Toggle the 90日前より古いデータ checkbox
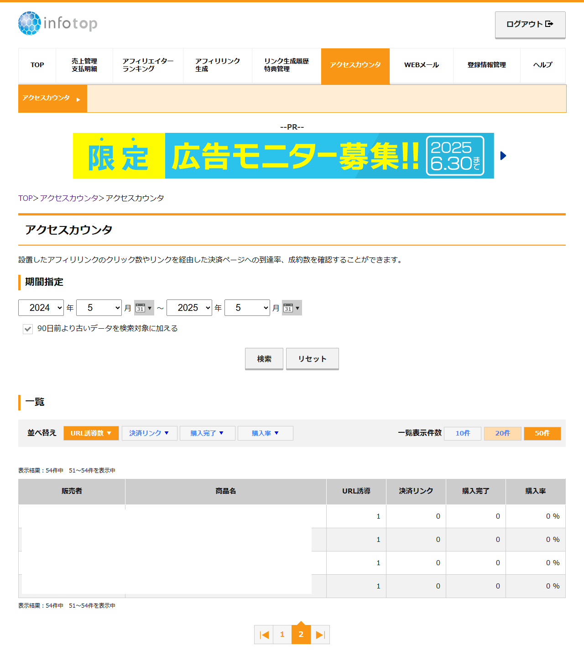This screenshot has height=651, width=584. point(28,329)
